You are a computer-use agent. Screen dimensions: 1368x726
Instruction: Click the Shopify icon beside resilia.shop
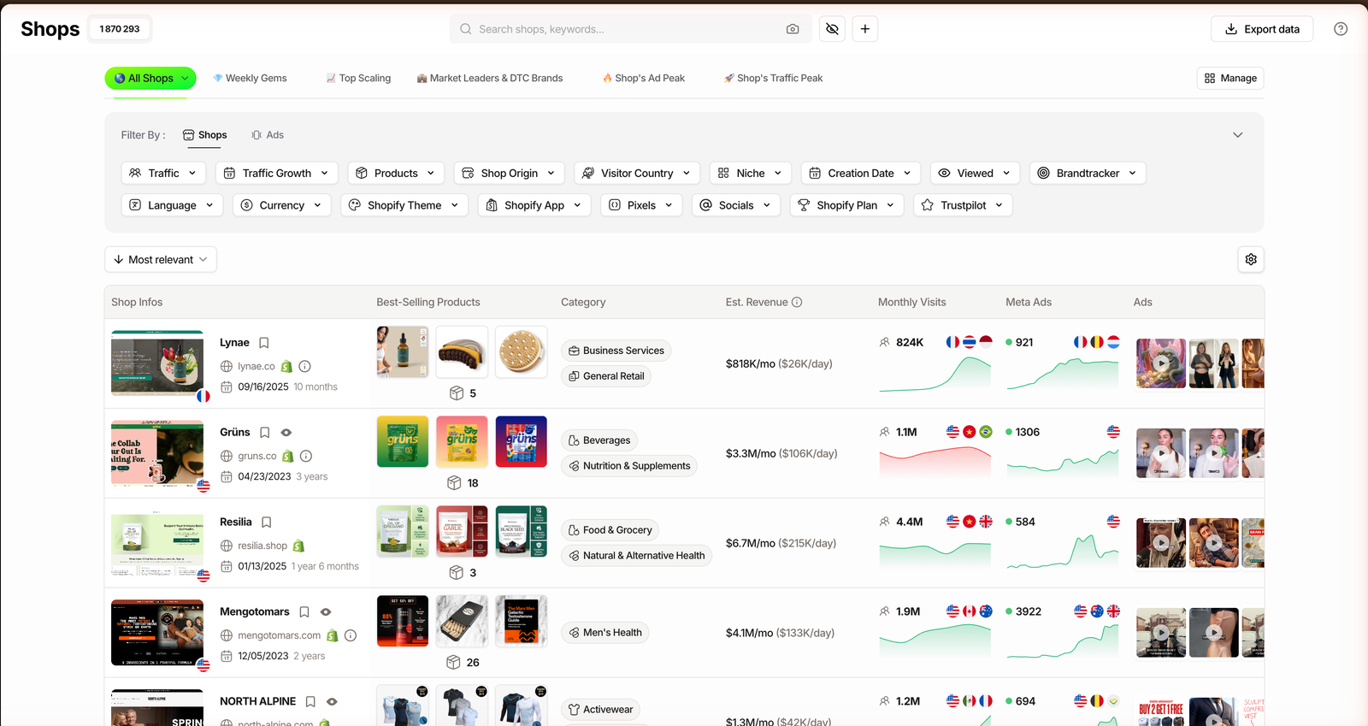coord(298,546)
